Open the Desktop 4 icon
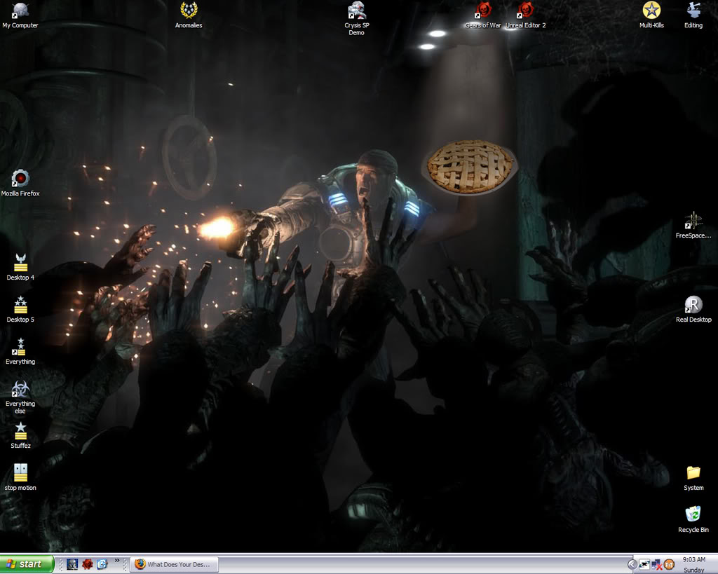This screenshot has height=574, width=718. (20, 267)
